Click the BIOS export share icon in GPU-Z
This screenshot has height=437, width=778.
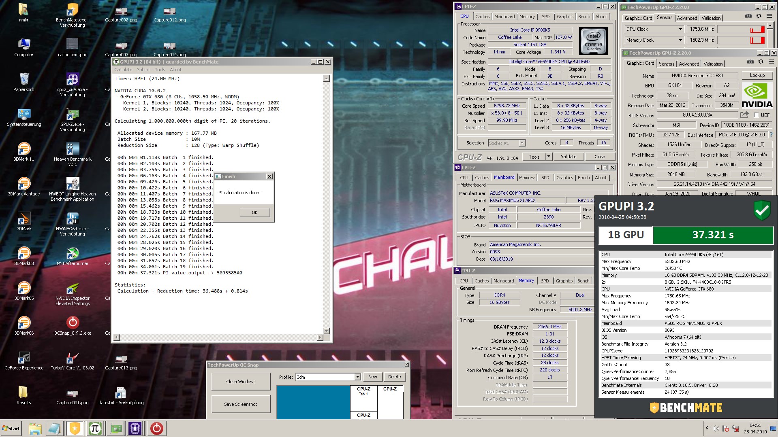click(744, 115)
